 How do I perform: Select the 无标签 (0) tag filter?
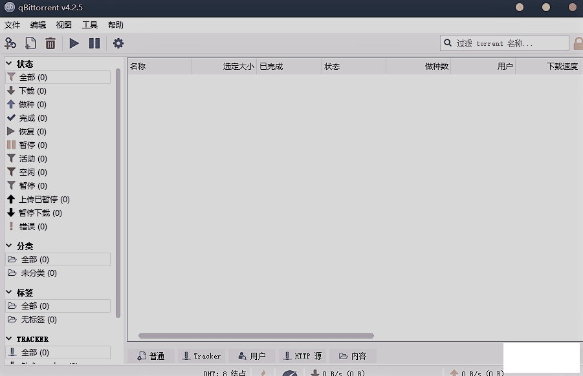click(58, 320)
